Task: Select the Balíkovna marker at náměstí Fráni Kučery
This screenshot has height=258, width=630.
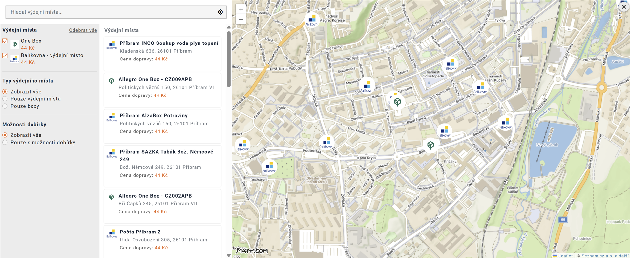Action: pyautogui.click(x=480, y=88)
